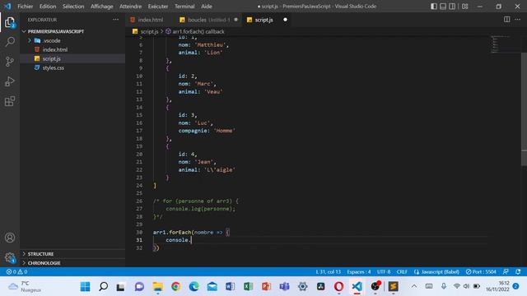Click the VS Code logo menu icon
527x296 pixels.
click(x=7, y=7)
